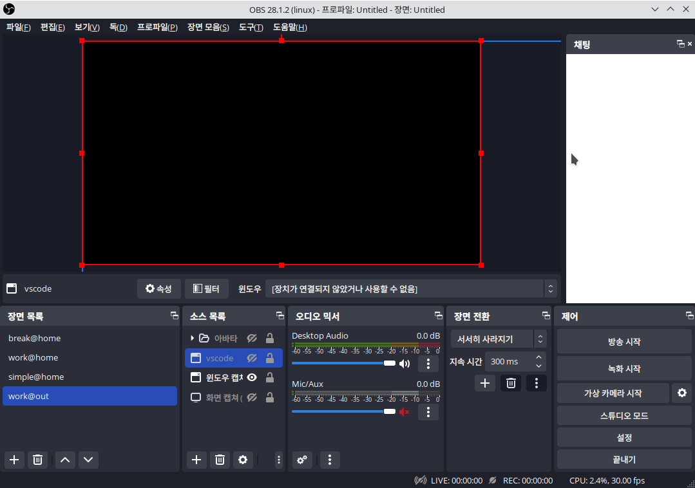
Task: Remove selected source with trash icon
Action: pyautogui.click(x=220, y=460)
